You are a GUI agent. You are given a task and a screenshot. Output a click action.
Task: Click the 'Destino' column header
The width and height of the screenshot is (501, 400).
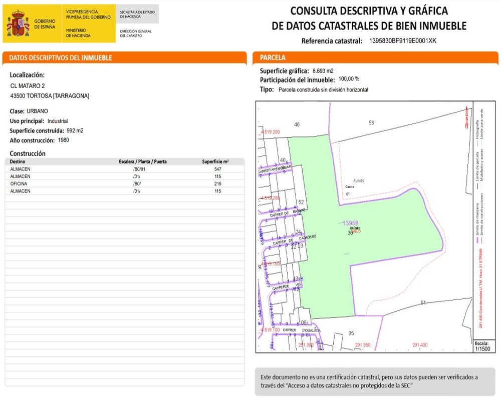click(18, 162)
